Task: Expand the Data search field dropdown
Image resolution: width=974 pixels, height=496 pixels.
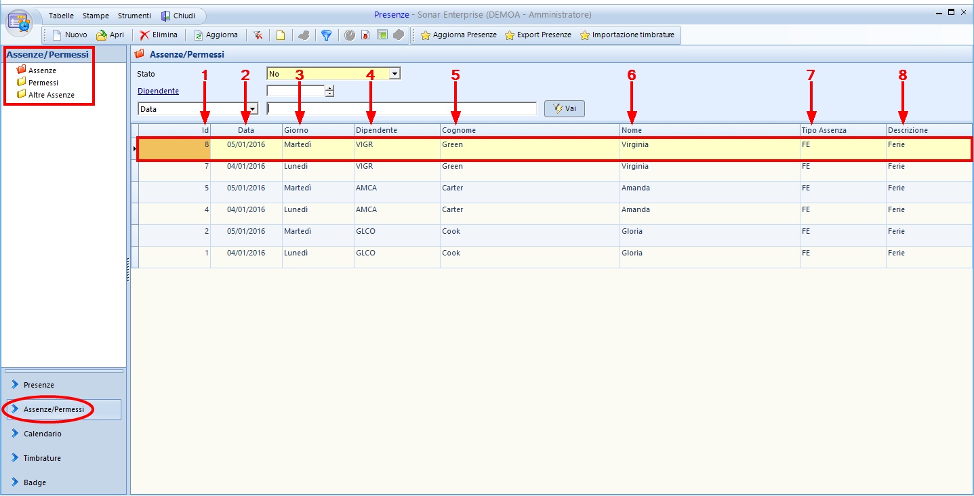Action: tap(252, 109)
